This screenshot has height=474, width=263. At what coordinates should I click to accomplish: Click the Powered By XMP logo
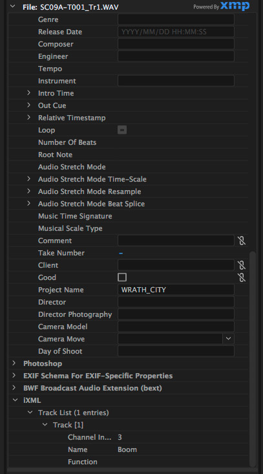(x=222, y=6)
